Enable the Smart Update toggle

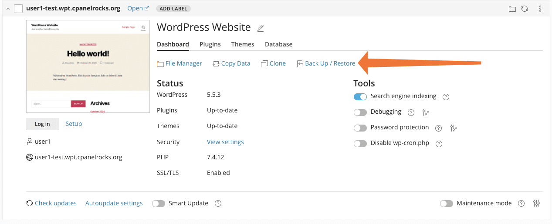(x=159, y=204)
